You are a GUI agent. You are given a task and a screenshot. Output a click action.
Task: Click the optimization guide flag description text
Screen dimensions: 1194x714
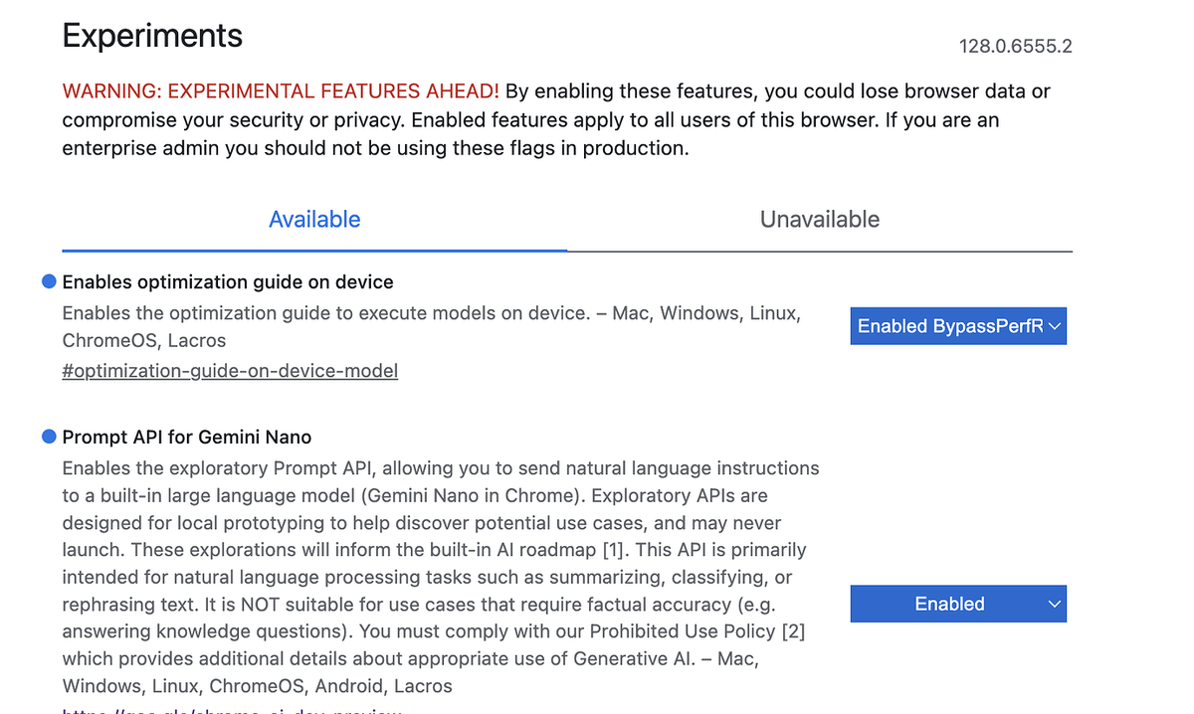(432, 327)
